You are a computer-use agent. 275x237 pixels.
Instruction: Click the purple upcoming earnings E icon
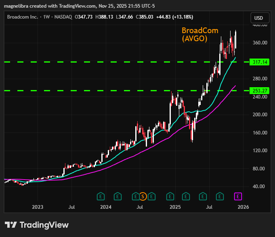point(238,196)
